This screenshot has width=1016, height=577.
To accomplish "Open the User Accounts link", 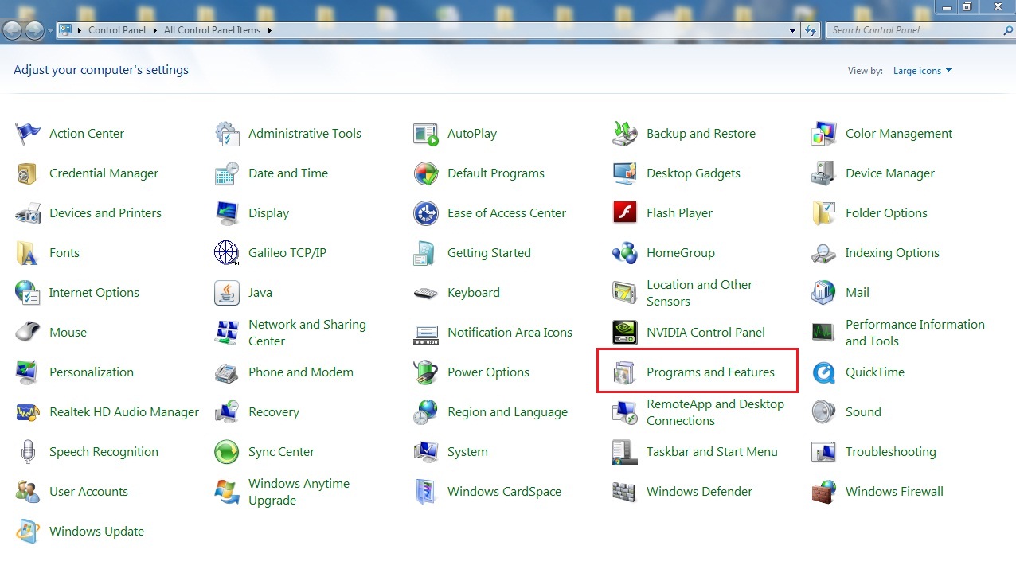I will click(x=88, y=492).
